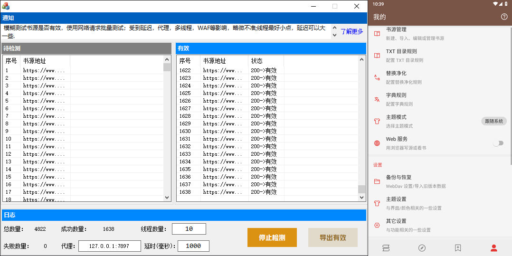Toggle the Web 服务 switch
This screenshot has height=256, width=512.
pyautogui.click(x=497, y=143)
